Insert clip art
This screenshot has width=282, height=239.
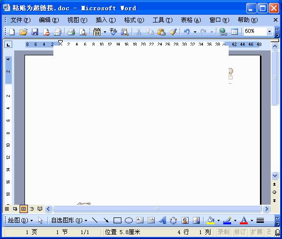pyautogui.click(x=185, y=220)
